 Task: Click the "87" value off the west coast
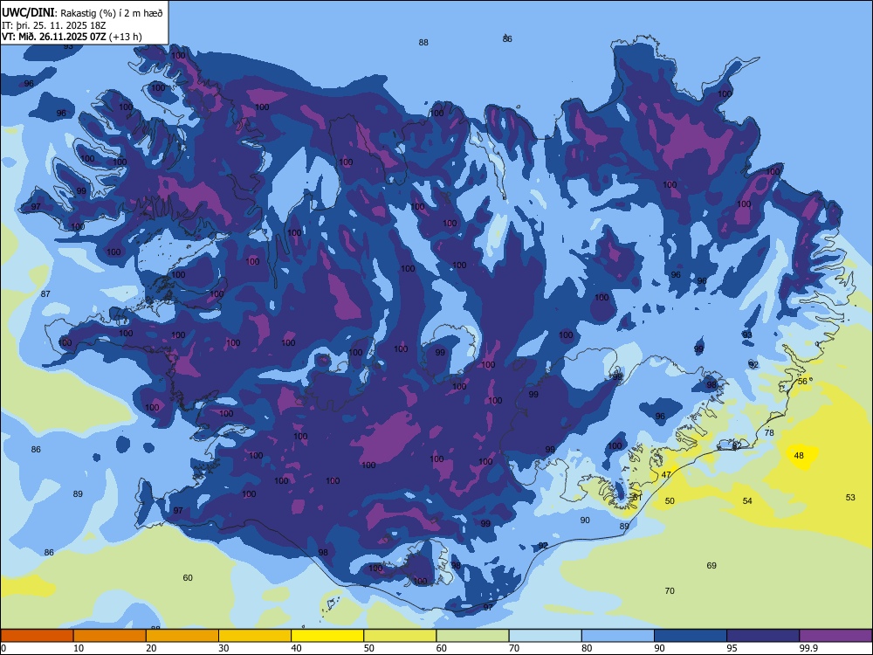45,294
